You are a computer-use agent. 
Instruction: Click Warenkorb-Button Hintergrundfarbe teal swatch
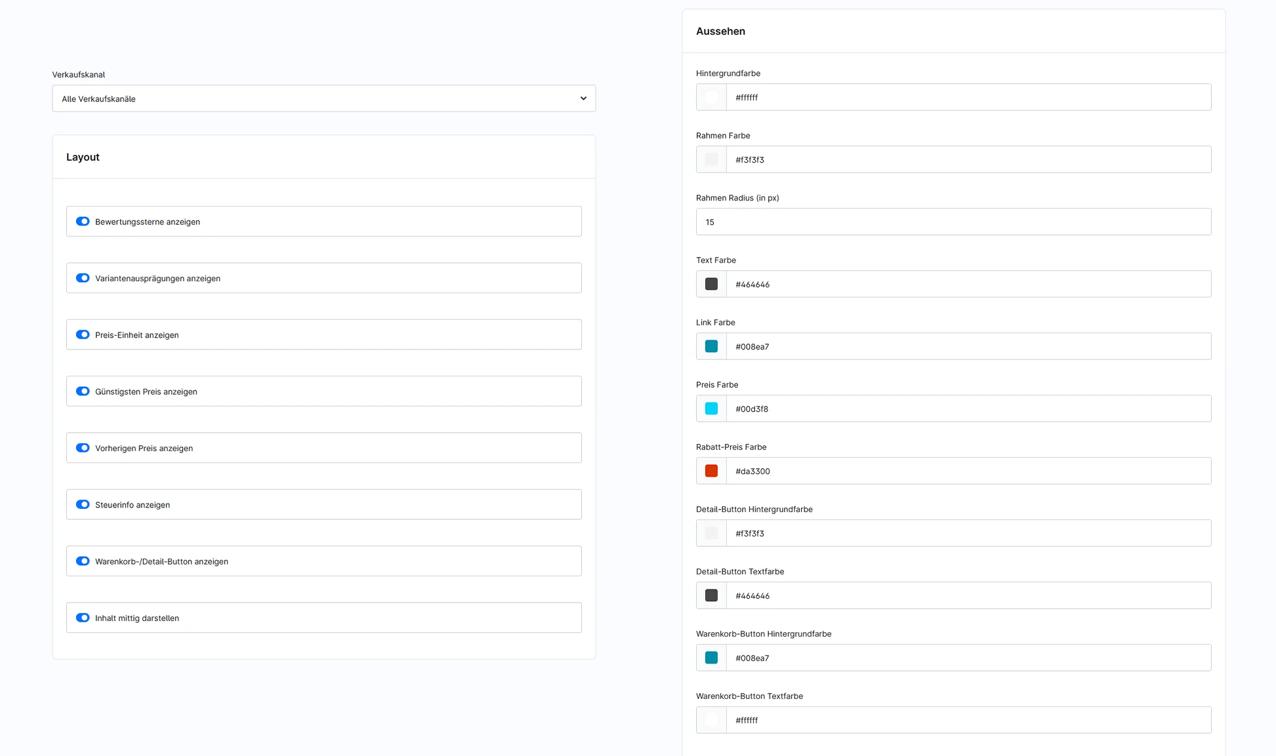(x=711, y=658)
